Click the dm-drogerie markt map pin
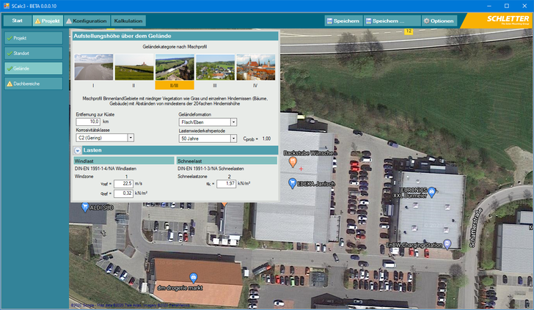The image size is (534, 310). coord(193,277)
